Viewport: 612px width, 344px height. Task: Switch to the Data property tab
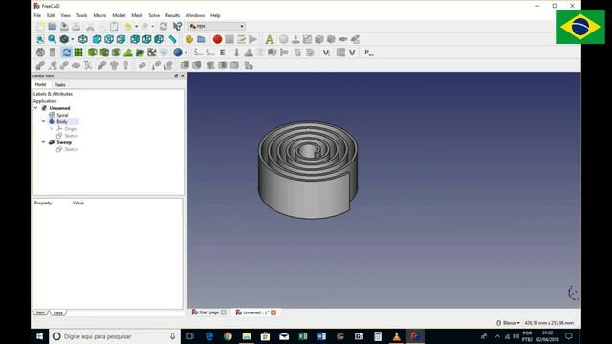pos(57,312)
